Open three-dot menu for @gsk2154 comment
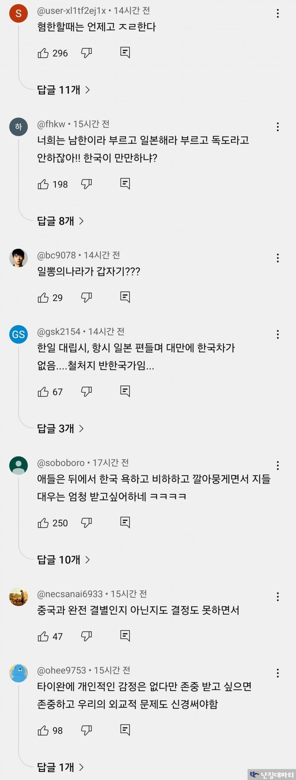 (x=278, y=335)
